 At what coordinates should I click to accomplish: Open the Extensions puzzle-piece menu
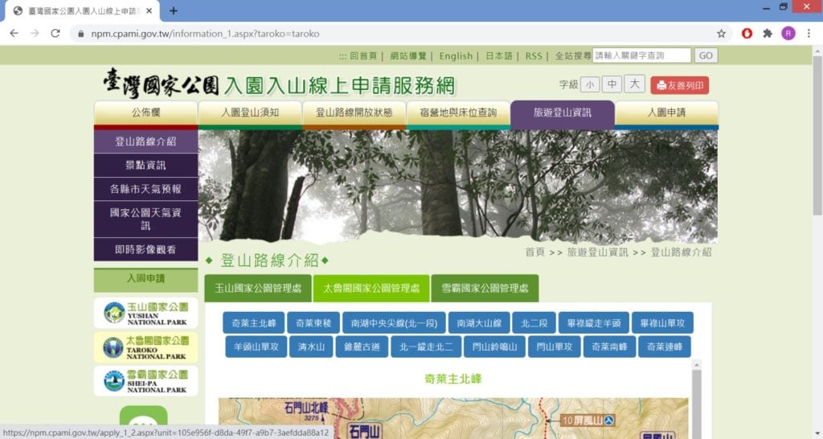[x=768, y=33]
